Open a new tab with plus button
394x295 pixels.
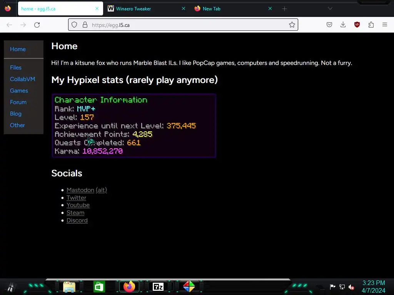[284, 9]
